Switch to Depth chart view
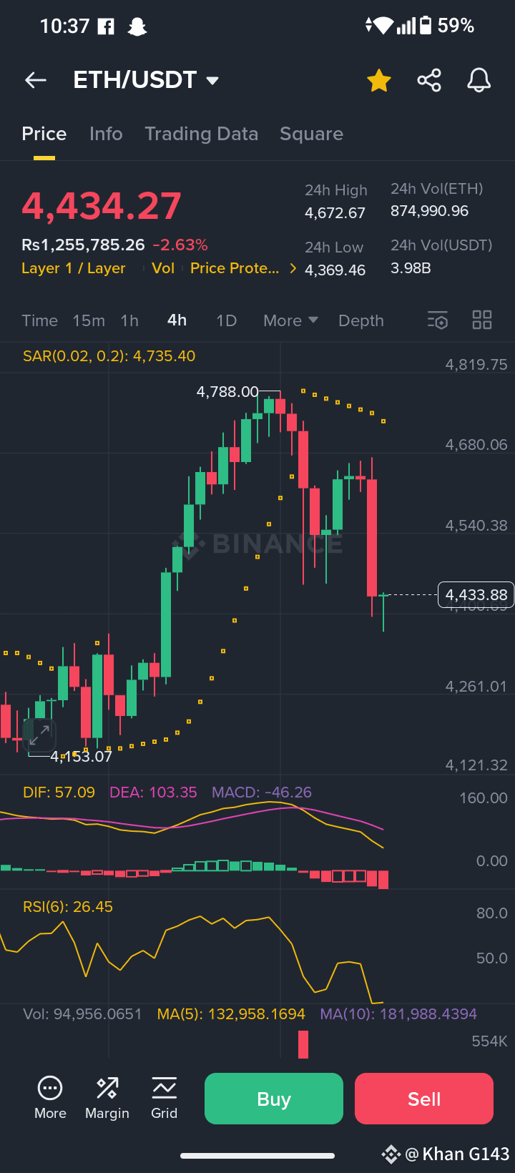The width and height of the screenshot is (515, 1173). click(x=361, y=320)
